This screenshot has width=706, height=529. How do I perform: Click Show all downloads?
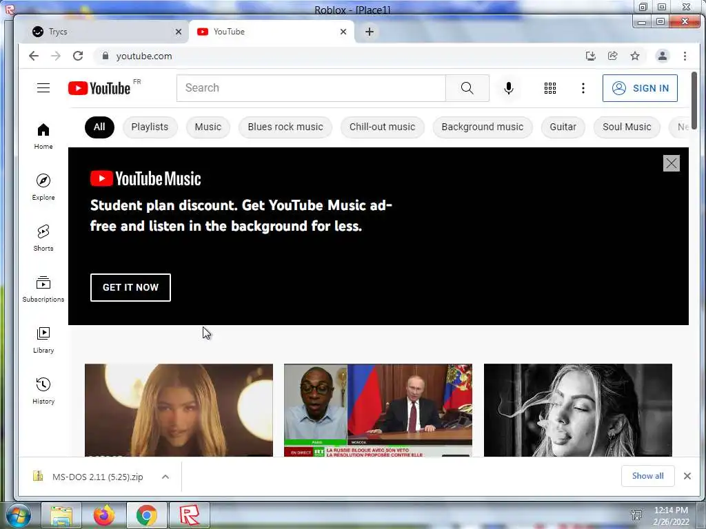(648, 476)
